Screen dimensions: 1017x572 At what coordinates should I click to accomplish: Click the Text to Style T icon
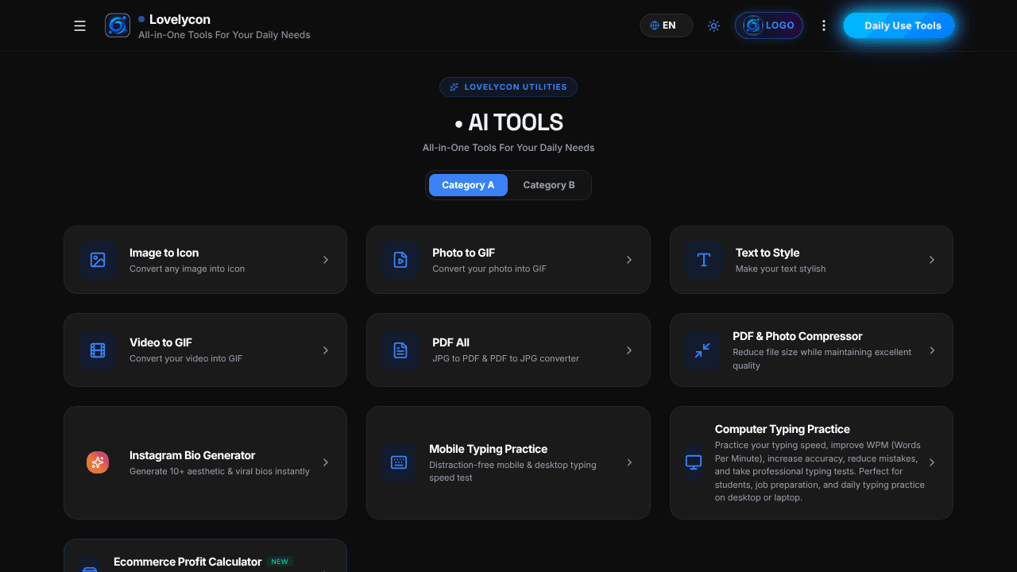pyautogui.click(x=704, y=260)
